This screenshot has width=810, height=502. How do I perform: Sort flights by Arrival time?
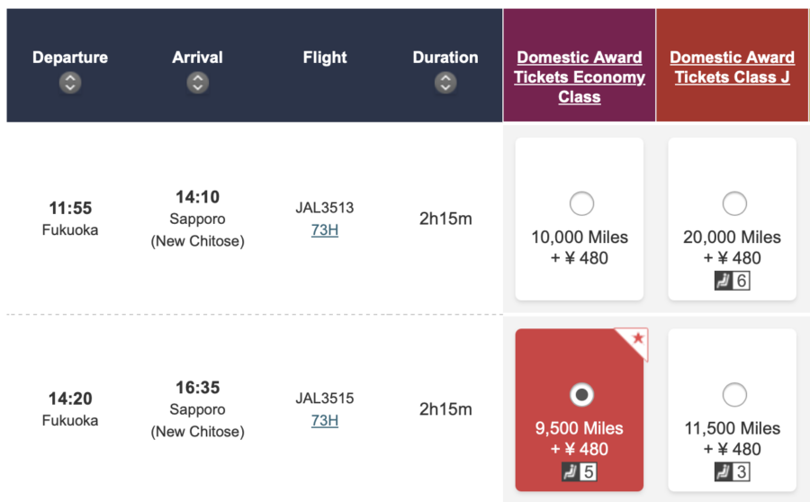point(197,84)
